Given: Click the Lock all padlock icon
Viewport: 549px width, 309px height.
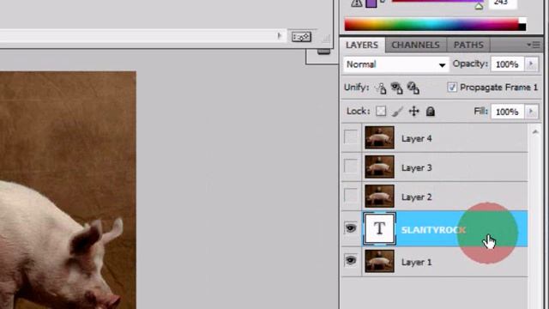Looking at the screenshot, I should (x=431, y=112).
